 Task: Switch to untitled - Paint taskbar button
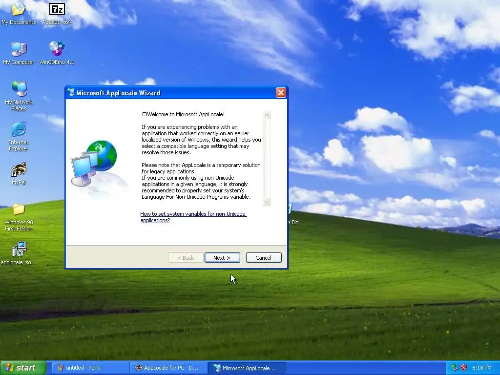tap(90, 368)
